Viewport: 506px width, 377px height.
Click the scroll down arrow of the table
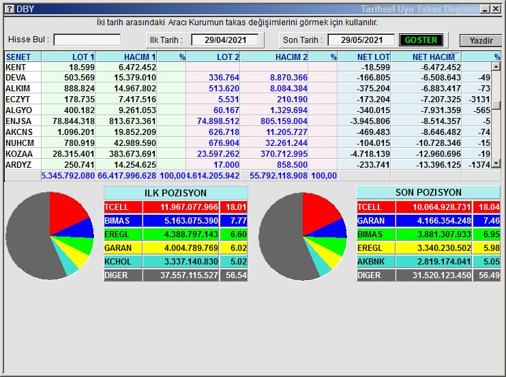click(496, 164)
